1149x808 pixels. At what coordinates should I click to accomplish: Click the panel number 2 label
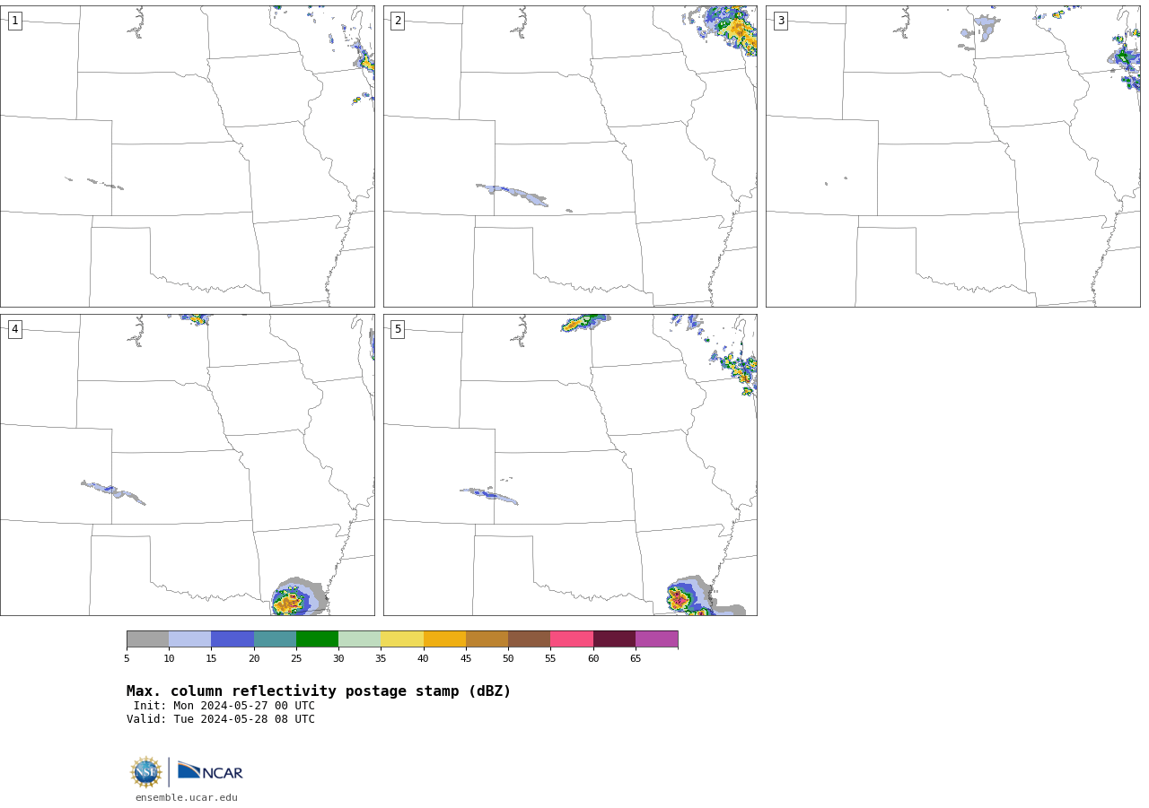pos(398,21)
